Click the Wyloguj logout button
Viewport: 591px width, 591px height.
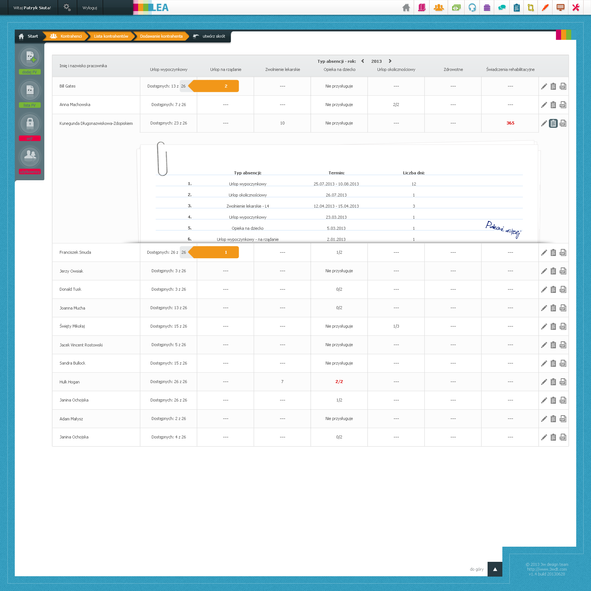(x=90, y=8)
